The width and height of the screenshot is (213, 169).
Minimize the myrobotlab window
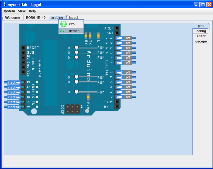pos(197,5)
